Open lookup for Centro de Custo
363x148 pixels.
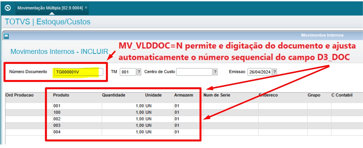coord(215,72)
